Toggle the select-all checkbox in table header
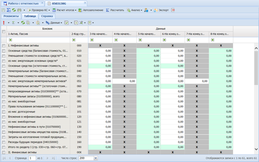The width and height of the screenshot is (259, 162). pyautogui.click(x=4, y=32)
